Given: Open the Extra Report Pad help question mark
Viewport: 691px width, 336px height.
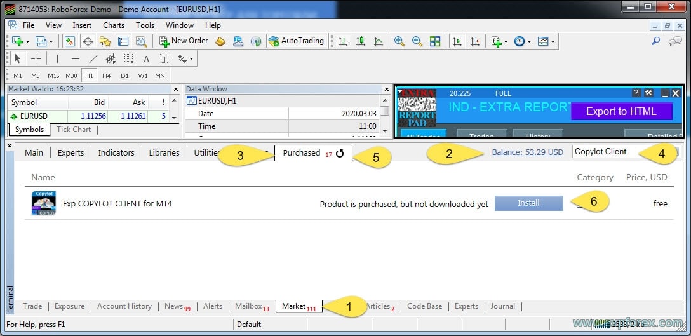Looking at the screenshot, I should pos(636,93).
